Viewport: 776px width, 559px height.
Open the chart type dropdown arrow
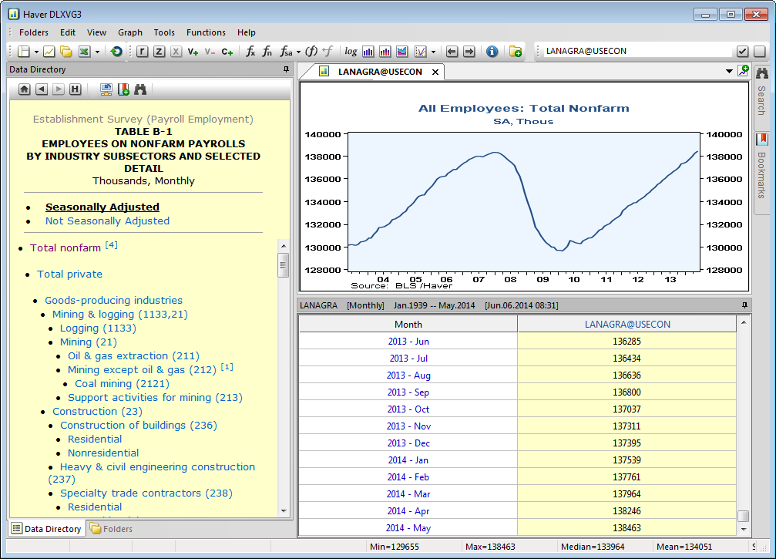click(x=434, y=52)
